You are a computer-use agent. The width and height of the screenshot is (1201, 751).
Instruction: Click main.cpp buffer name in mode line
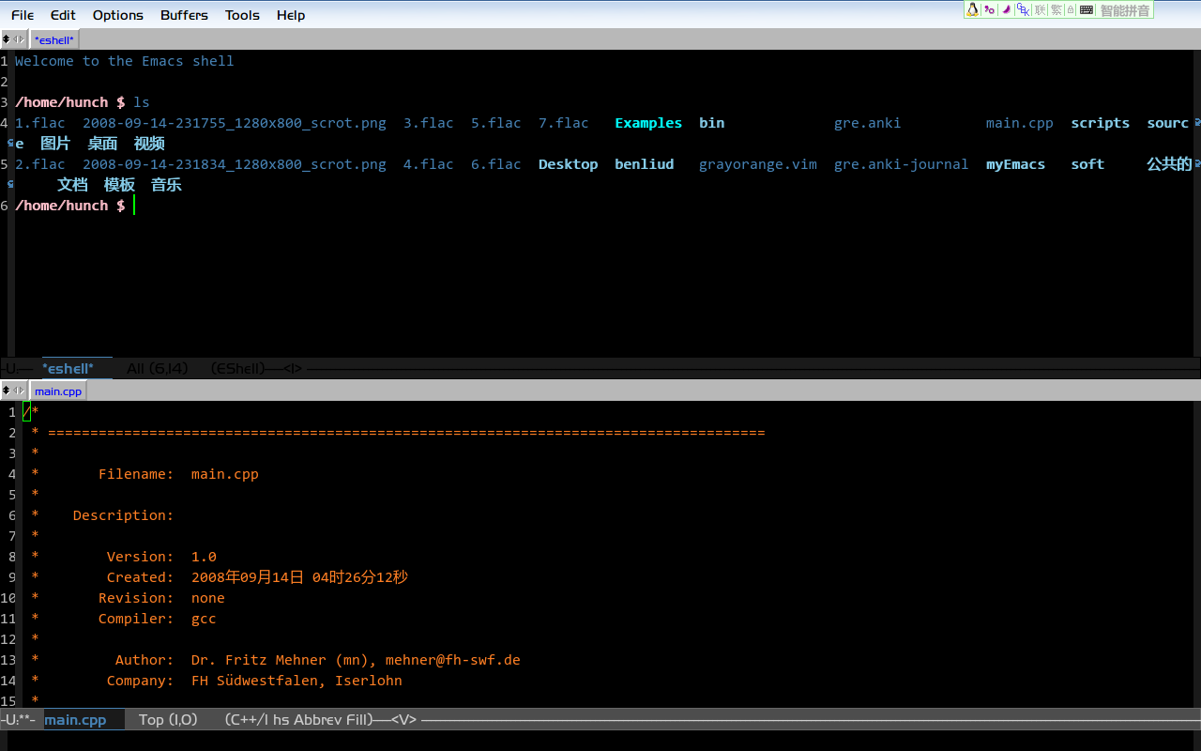click(x=75, y=720)
